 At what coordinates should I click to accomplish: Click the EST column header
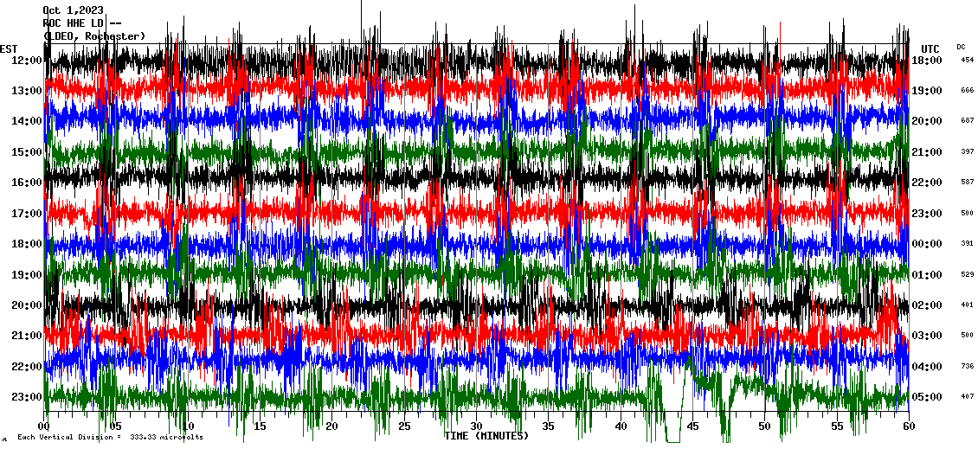tap(9, 48)
